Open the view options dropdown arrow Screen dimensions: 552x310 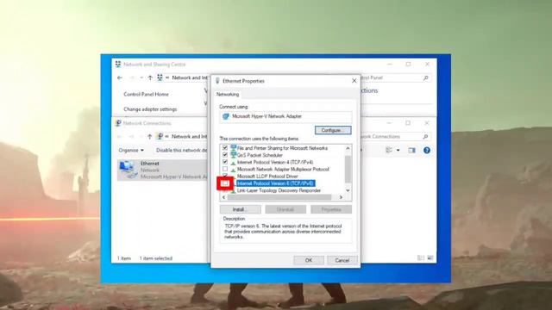[398, 151]
